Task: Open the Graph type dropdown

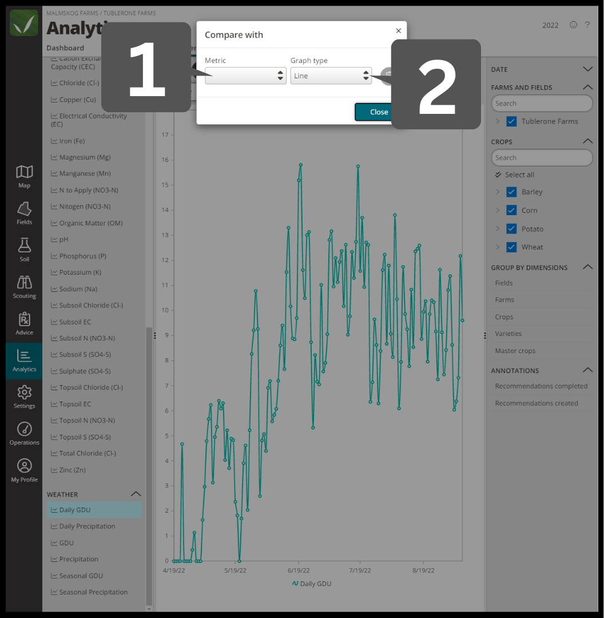Action: [x=331, y=76]
